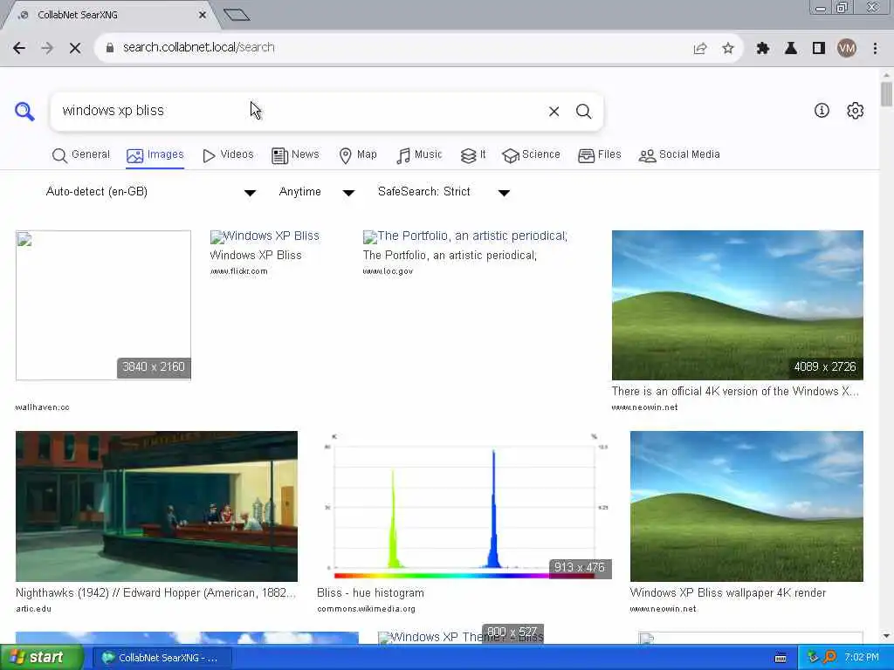This screenshot has width=894, height=670.
Task: Click the 'commons.wikimedia.org' source text
Action: pos(366,609)
